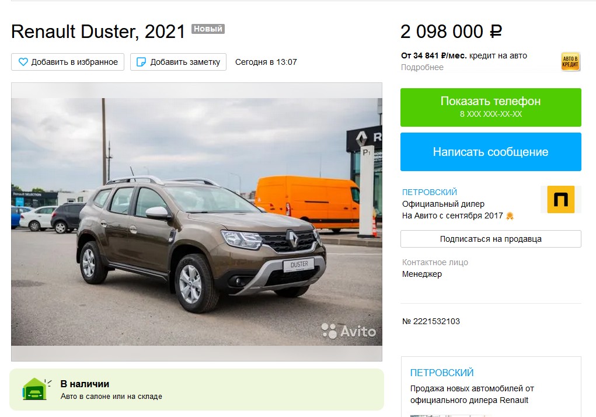The width and height of the screenshot is (596, 417).
Task: Click the В наличии availability banner
Action: pyautogui.click(x=197, y=389)
